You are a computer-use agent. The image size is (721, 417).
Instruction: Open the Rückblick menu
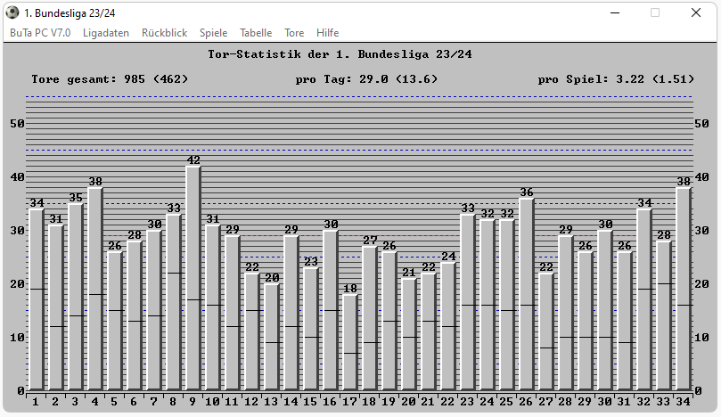164,33
